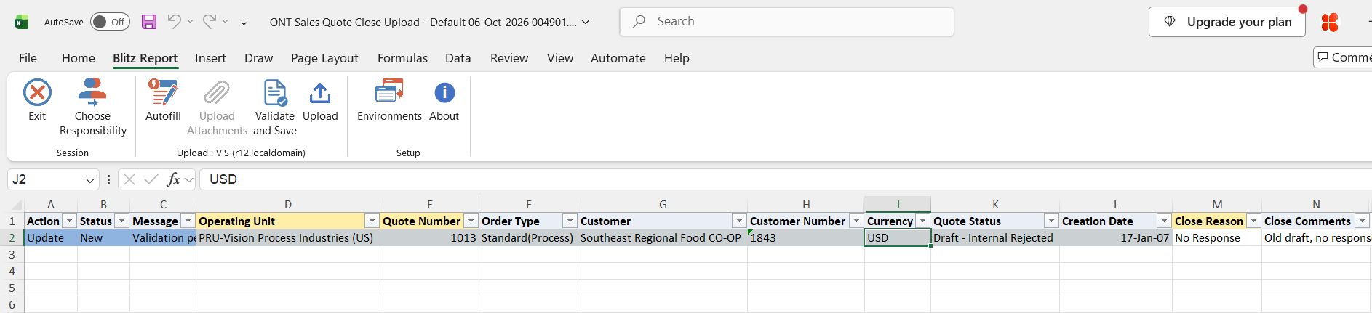Screen dimensions: 1372x313
Task: Open the File menu
Action: (28, 58)
